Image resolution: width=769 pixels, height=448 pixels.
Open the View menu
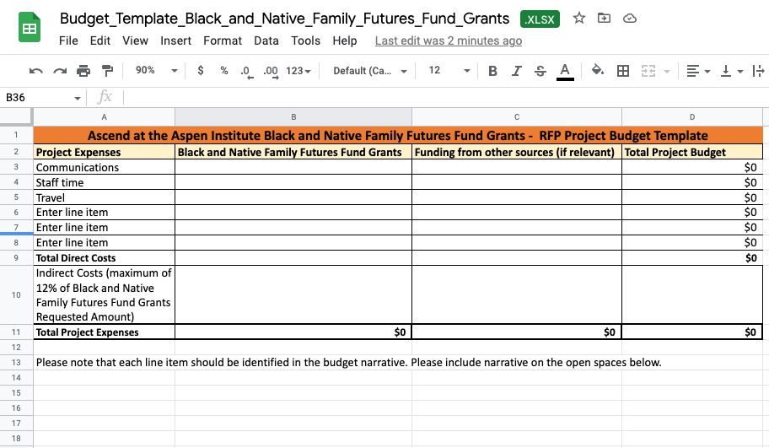click(x=135, y=40)
